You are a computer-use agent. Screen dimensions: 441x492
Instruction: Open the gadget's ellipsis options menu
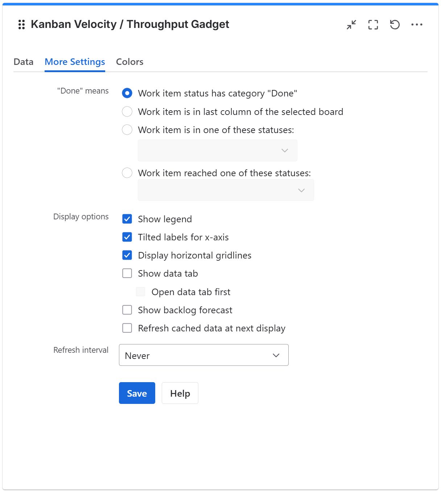point(417,25)
